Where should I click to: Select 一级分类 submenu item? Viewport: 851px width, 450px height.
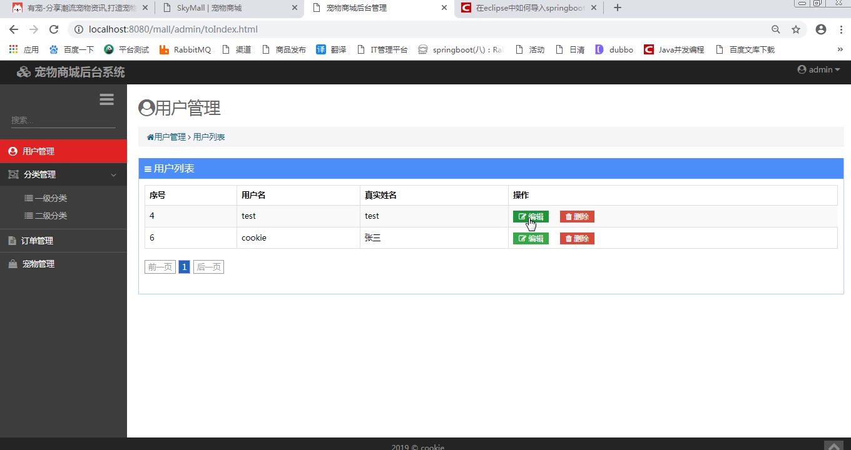[51, 198]
